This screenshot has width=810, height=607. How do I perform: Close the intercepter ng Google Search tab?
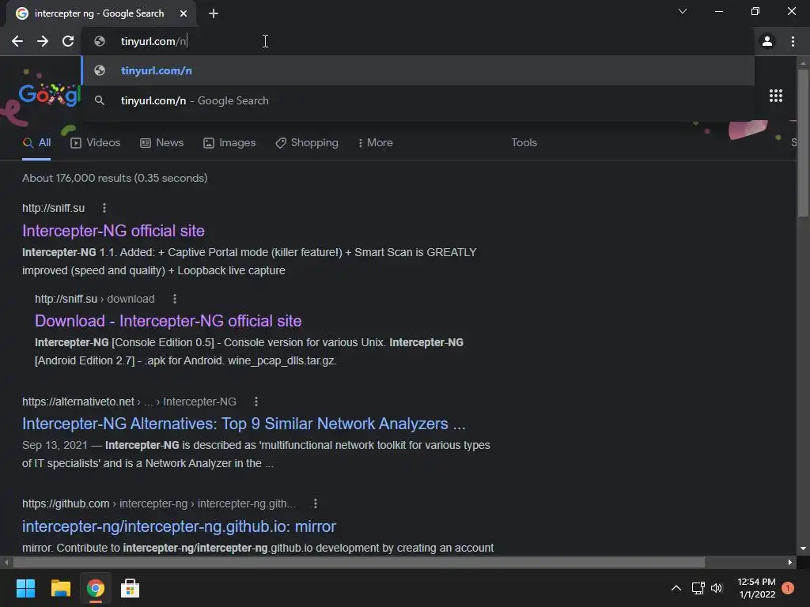(184, 13)
